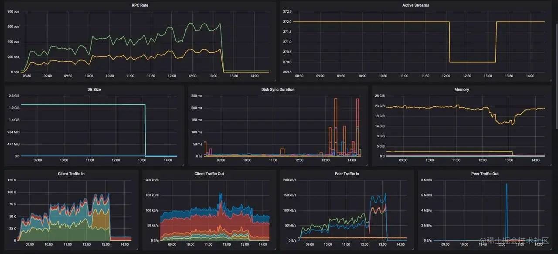Click the 477 MiB label in DB Size
The height and width of the screenshot is (254, 558).
pos(14,144)
